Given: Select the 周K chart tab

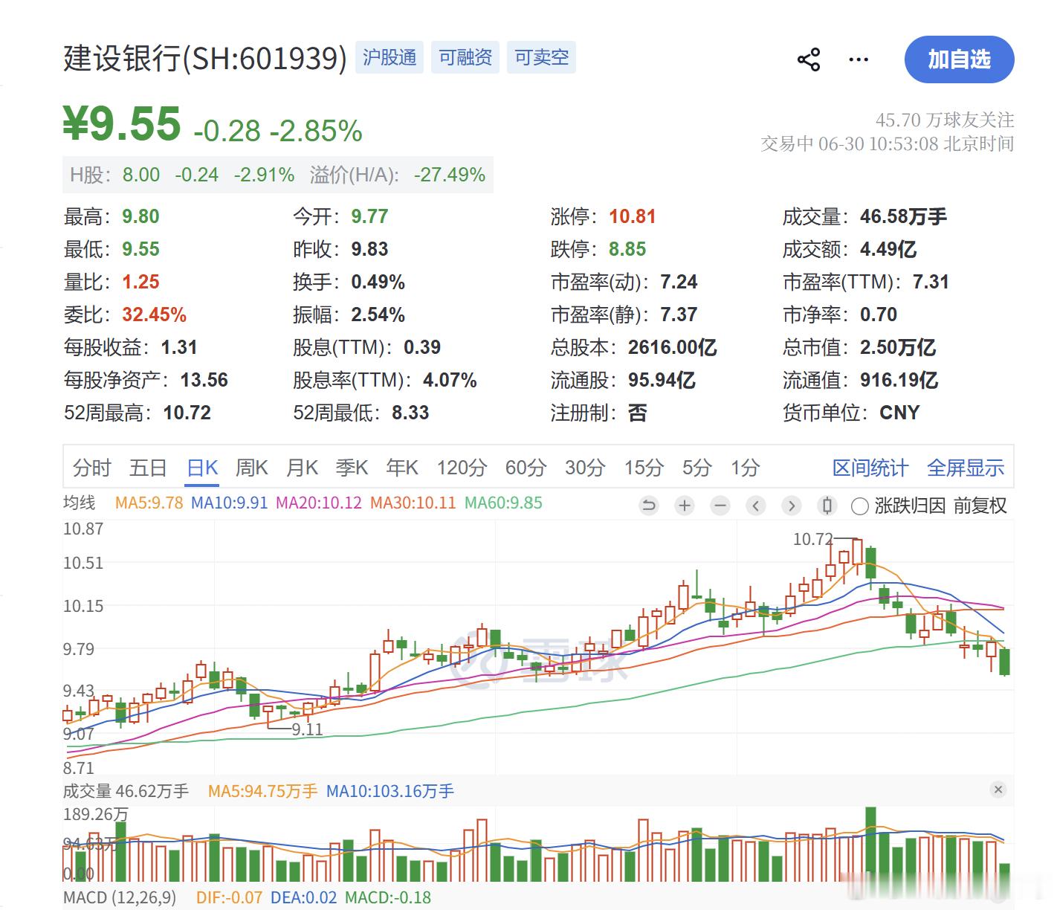Looking at the screenshot, I should tap(252, 468).
